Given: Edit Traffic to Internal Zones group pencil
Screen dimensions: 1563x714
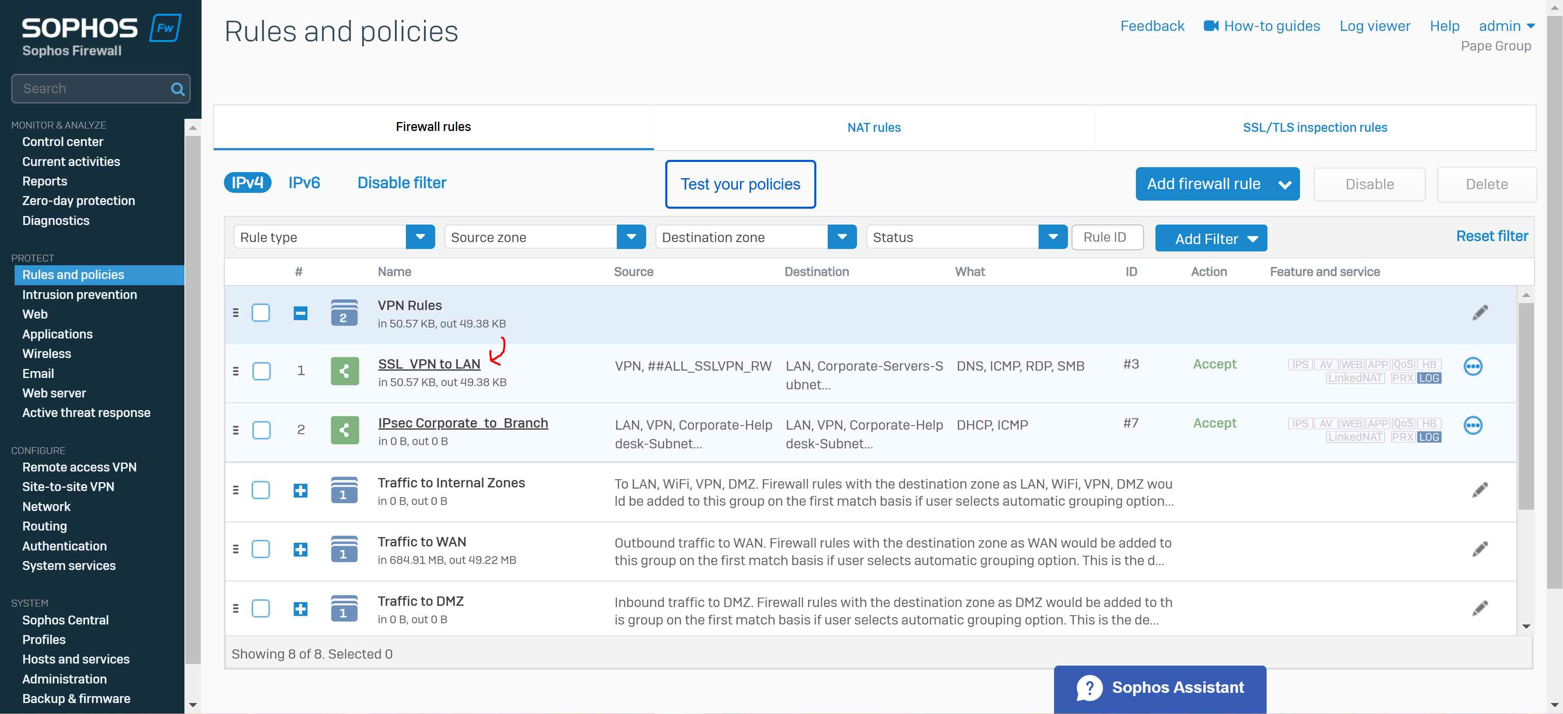Looking at the screenshot, I should pos(1480,490).
